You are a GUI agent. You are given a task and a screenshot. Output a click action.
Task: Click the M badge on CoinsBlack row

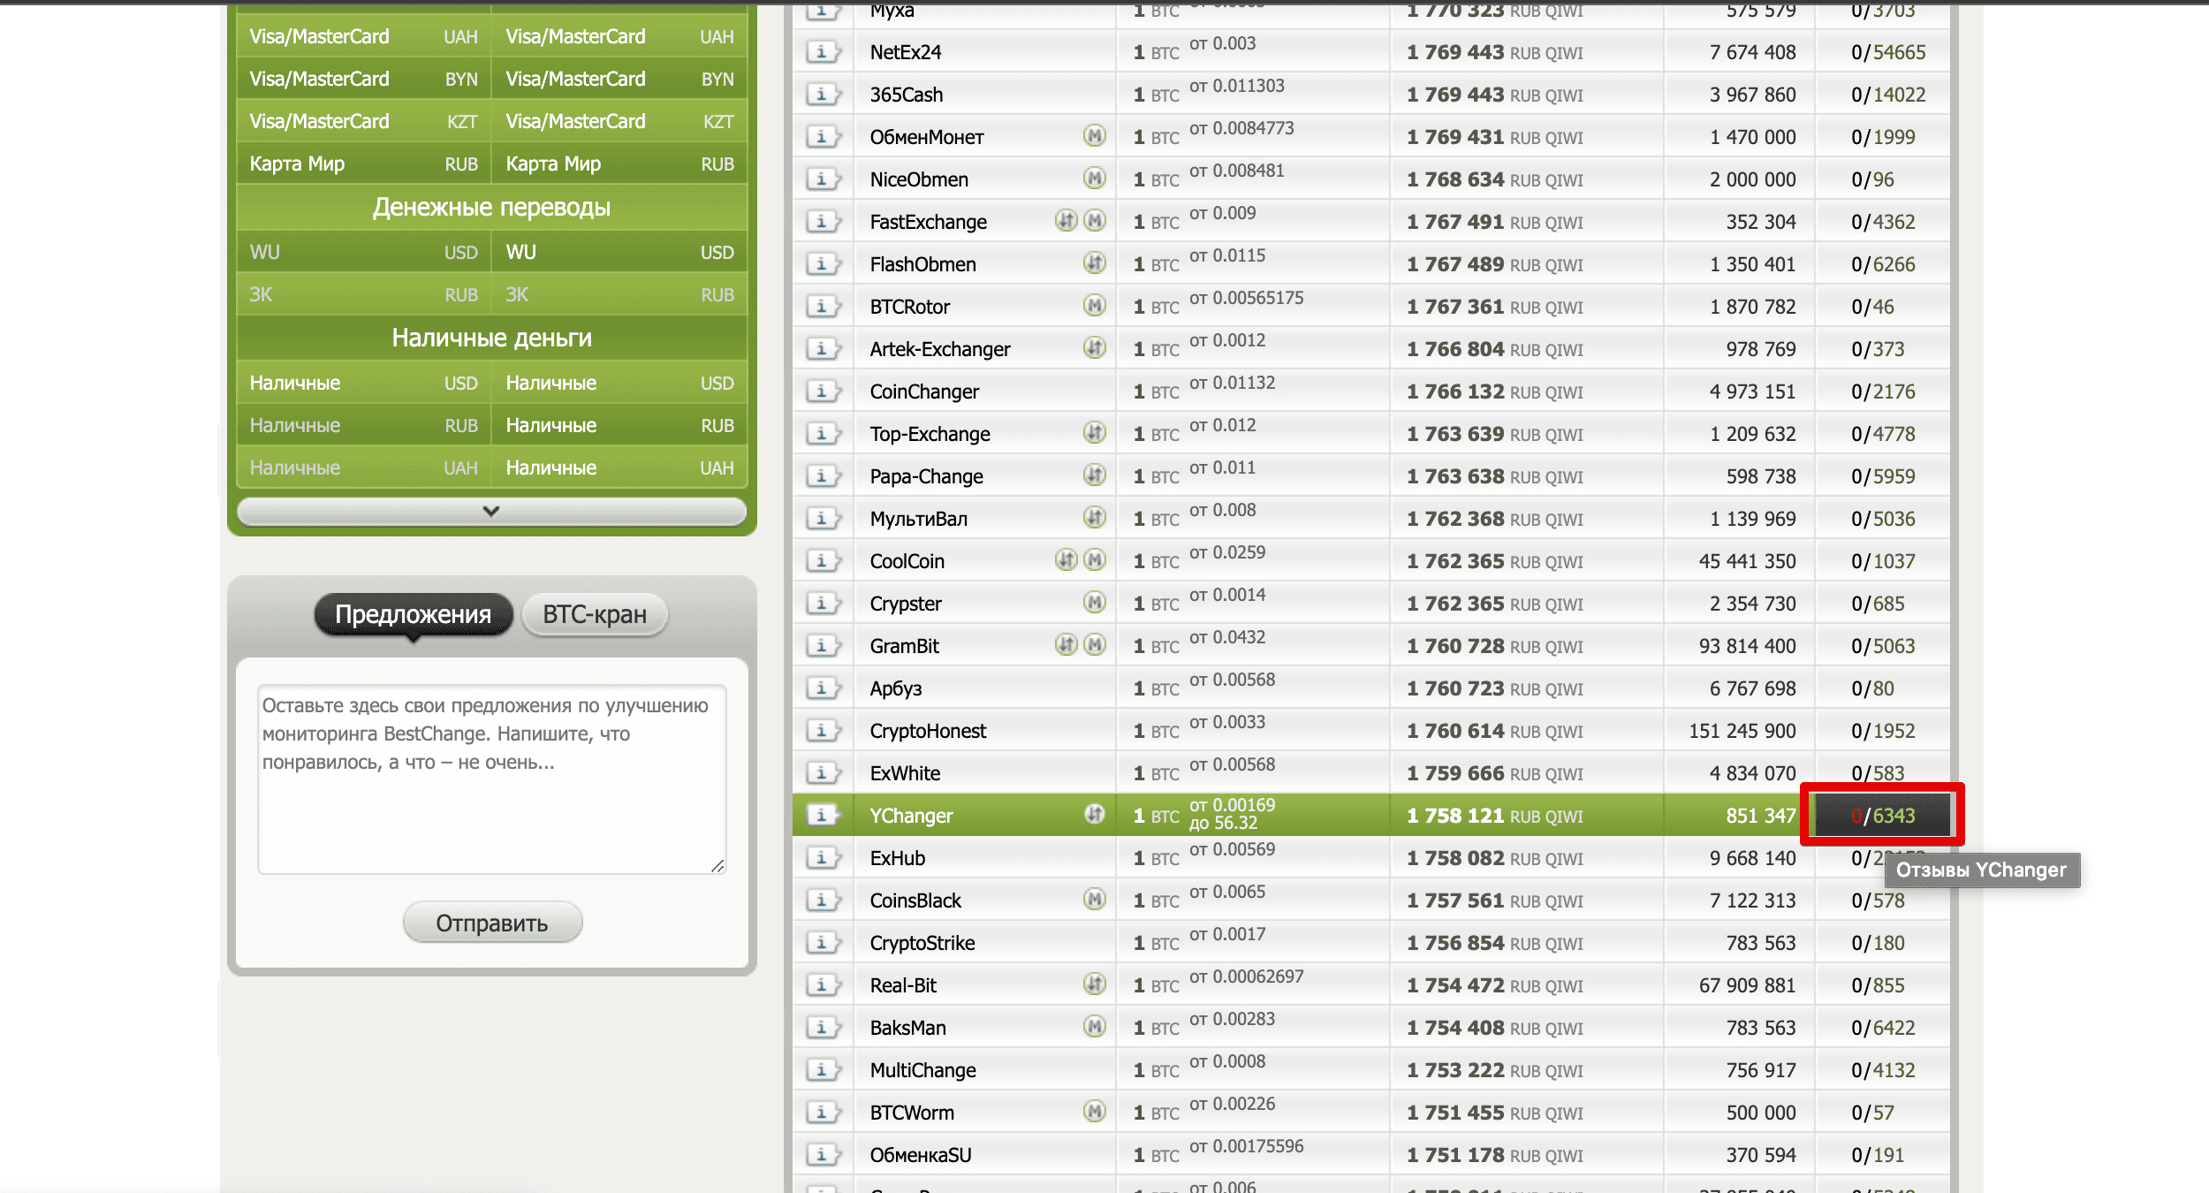point(1095,899)
